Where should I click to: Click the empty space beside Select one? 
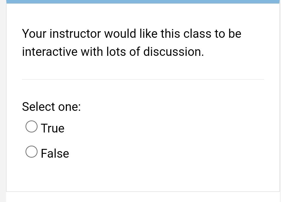click(164, 107)
